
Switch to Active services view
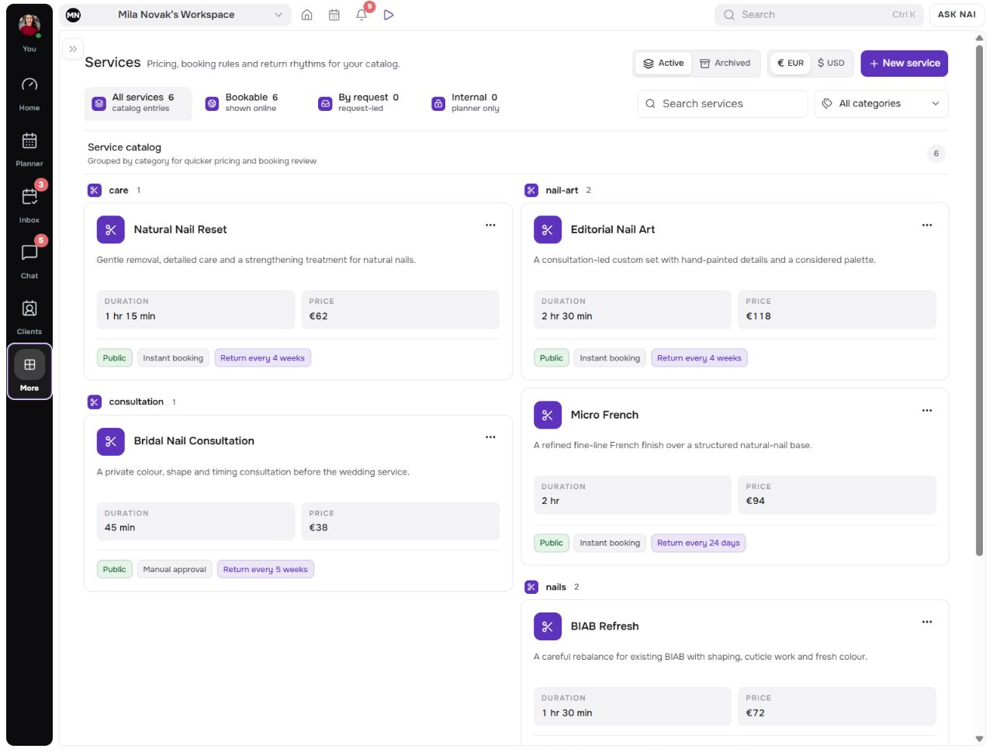click(663, 64)
